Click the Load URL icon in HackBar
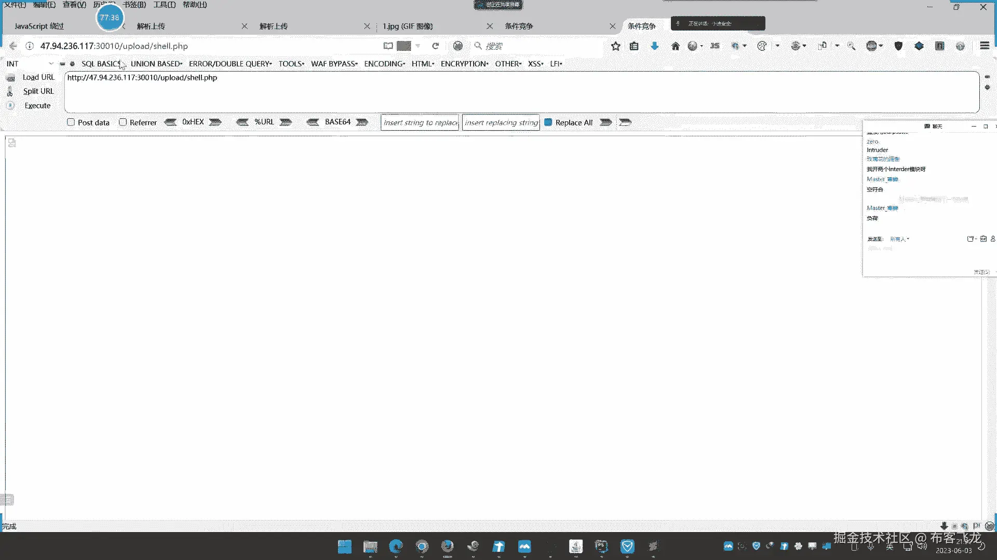The image size is (997, 560). [10, 78]
